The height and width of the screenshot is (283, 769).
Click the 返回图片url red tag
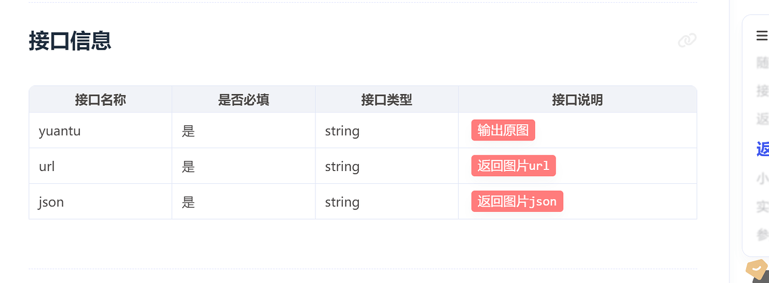513,166
